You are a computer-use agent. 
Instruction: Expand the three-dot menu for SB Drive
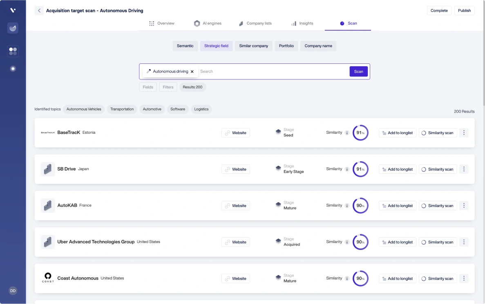pyautogui.click(x=464, y=169)
